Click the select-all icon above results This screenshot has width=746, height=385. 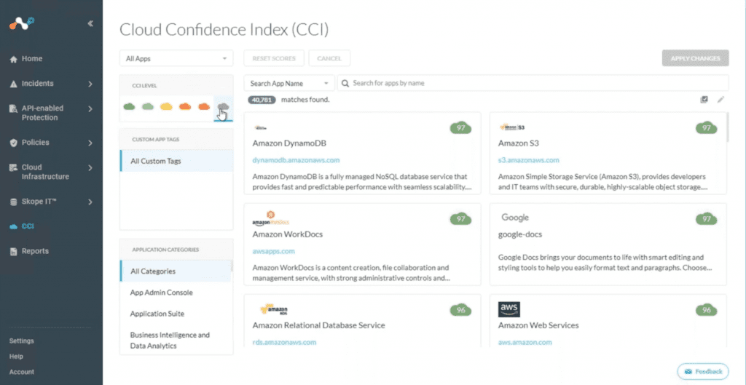coord(704,99)
